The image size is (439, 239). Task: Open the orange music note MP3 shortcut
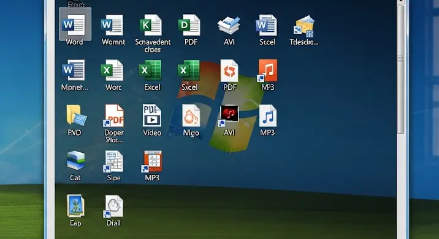coord(267,70)
